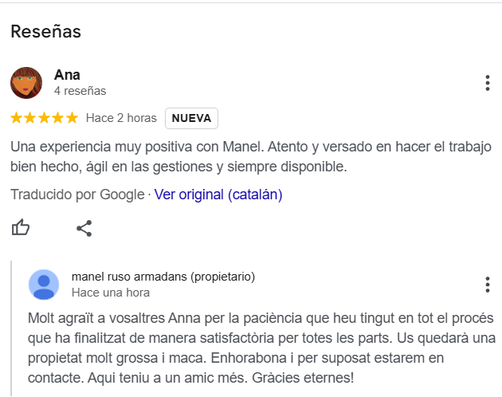The image size is (502, 397).
Task: Click the fifth gold star in rating
Action: pyautogui.click(x=72, y=118)
